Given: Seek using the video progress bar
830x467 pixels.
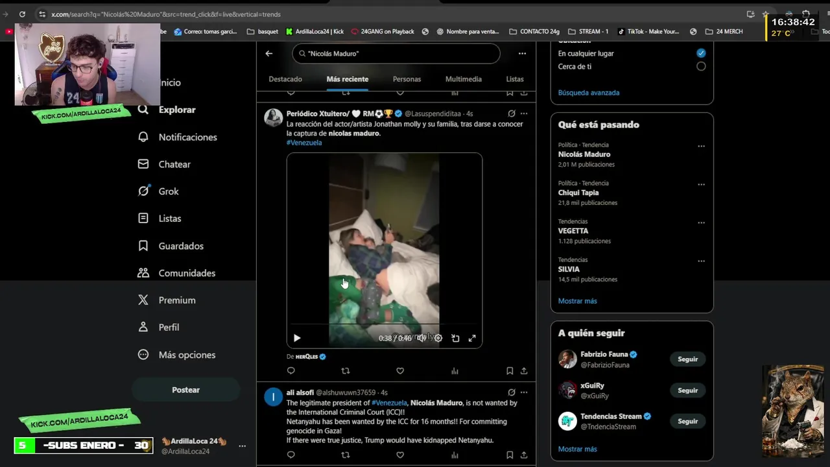Looking at the screenshot, I should (385, 324).
